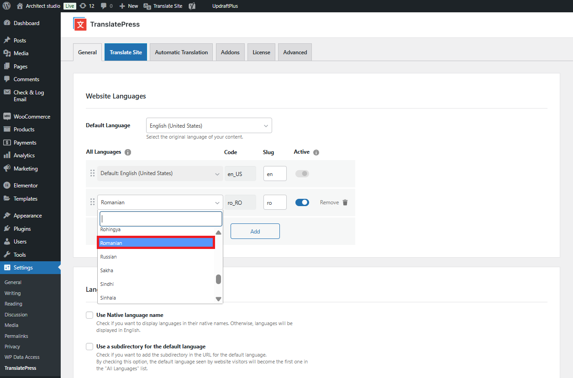573x378 pixels.
Task: Click the Yoast SEO icon in admin bar
Action: (x=192, y=6)
